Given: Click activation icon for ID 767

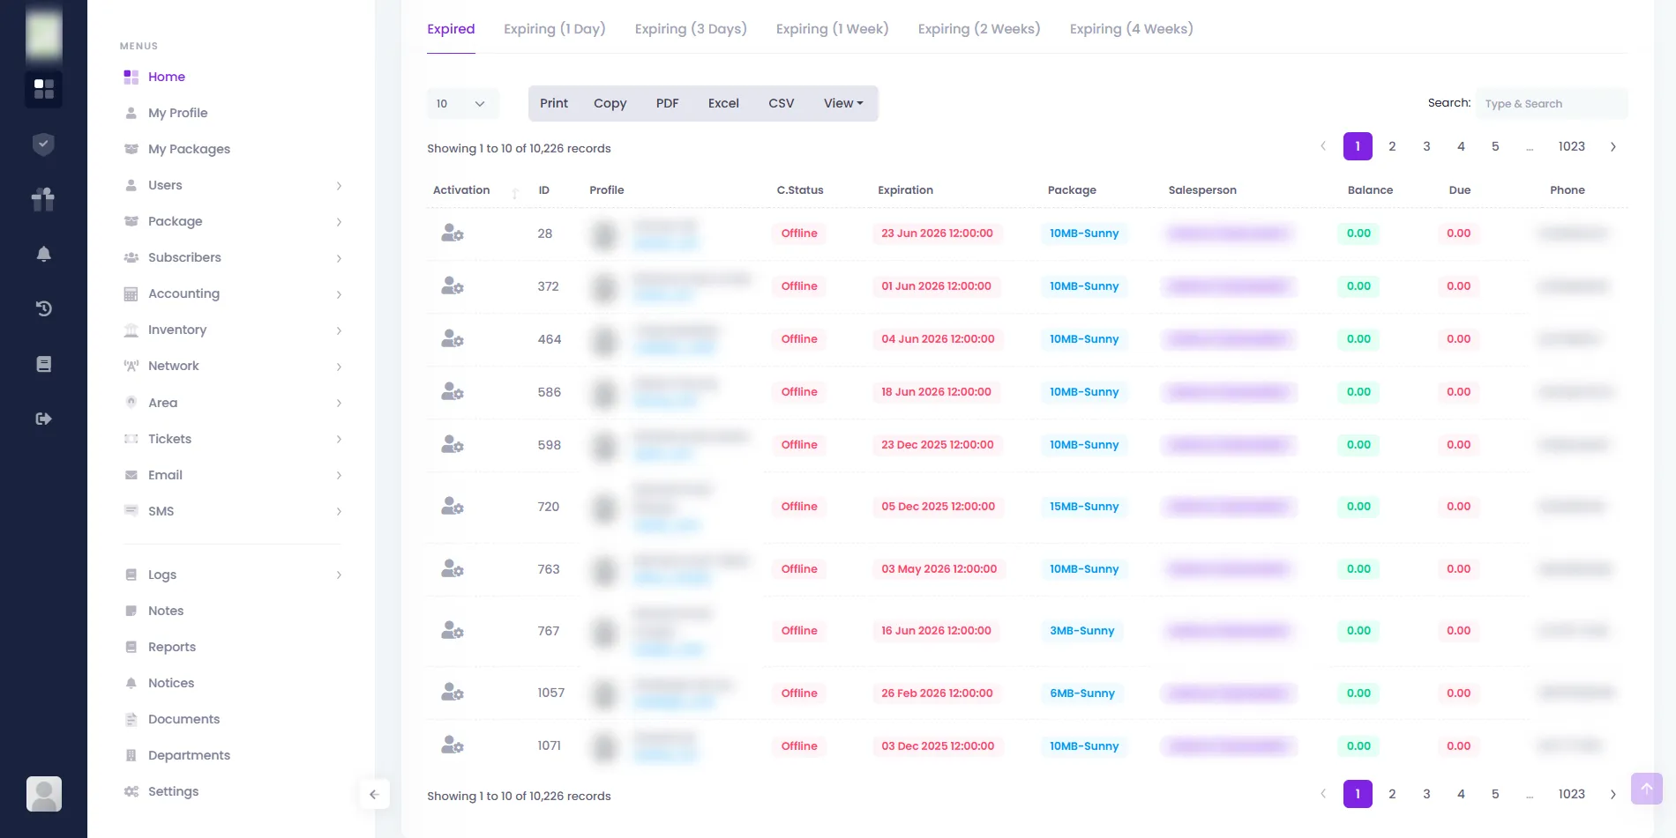Looking at the screenshot, I should pyautogui.click(x=453, y=631).
